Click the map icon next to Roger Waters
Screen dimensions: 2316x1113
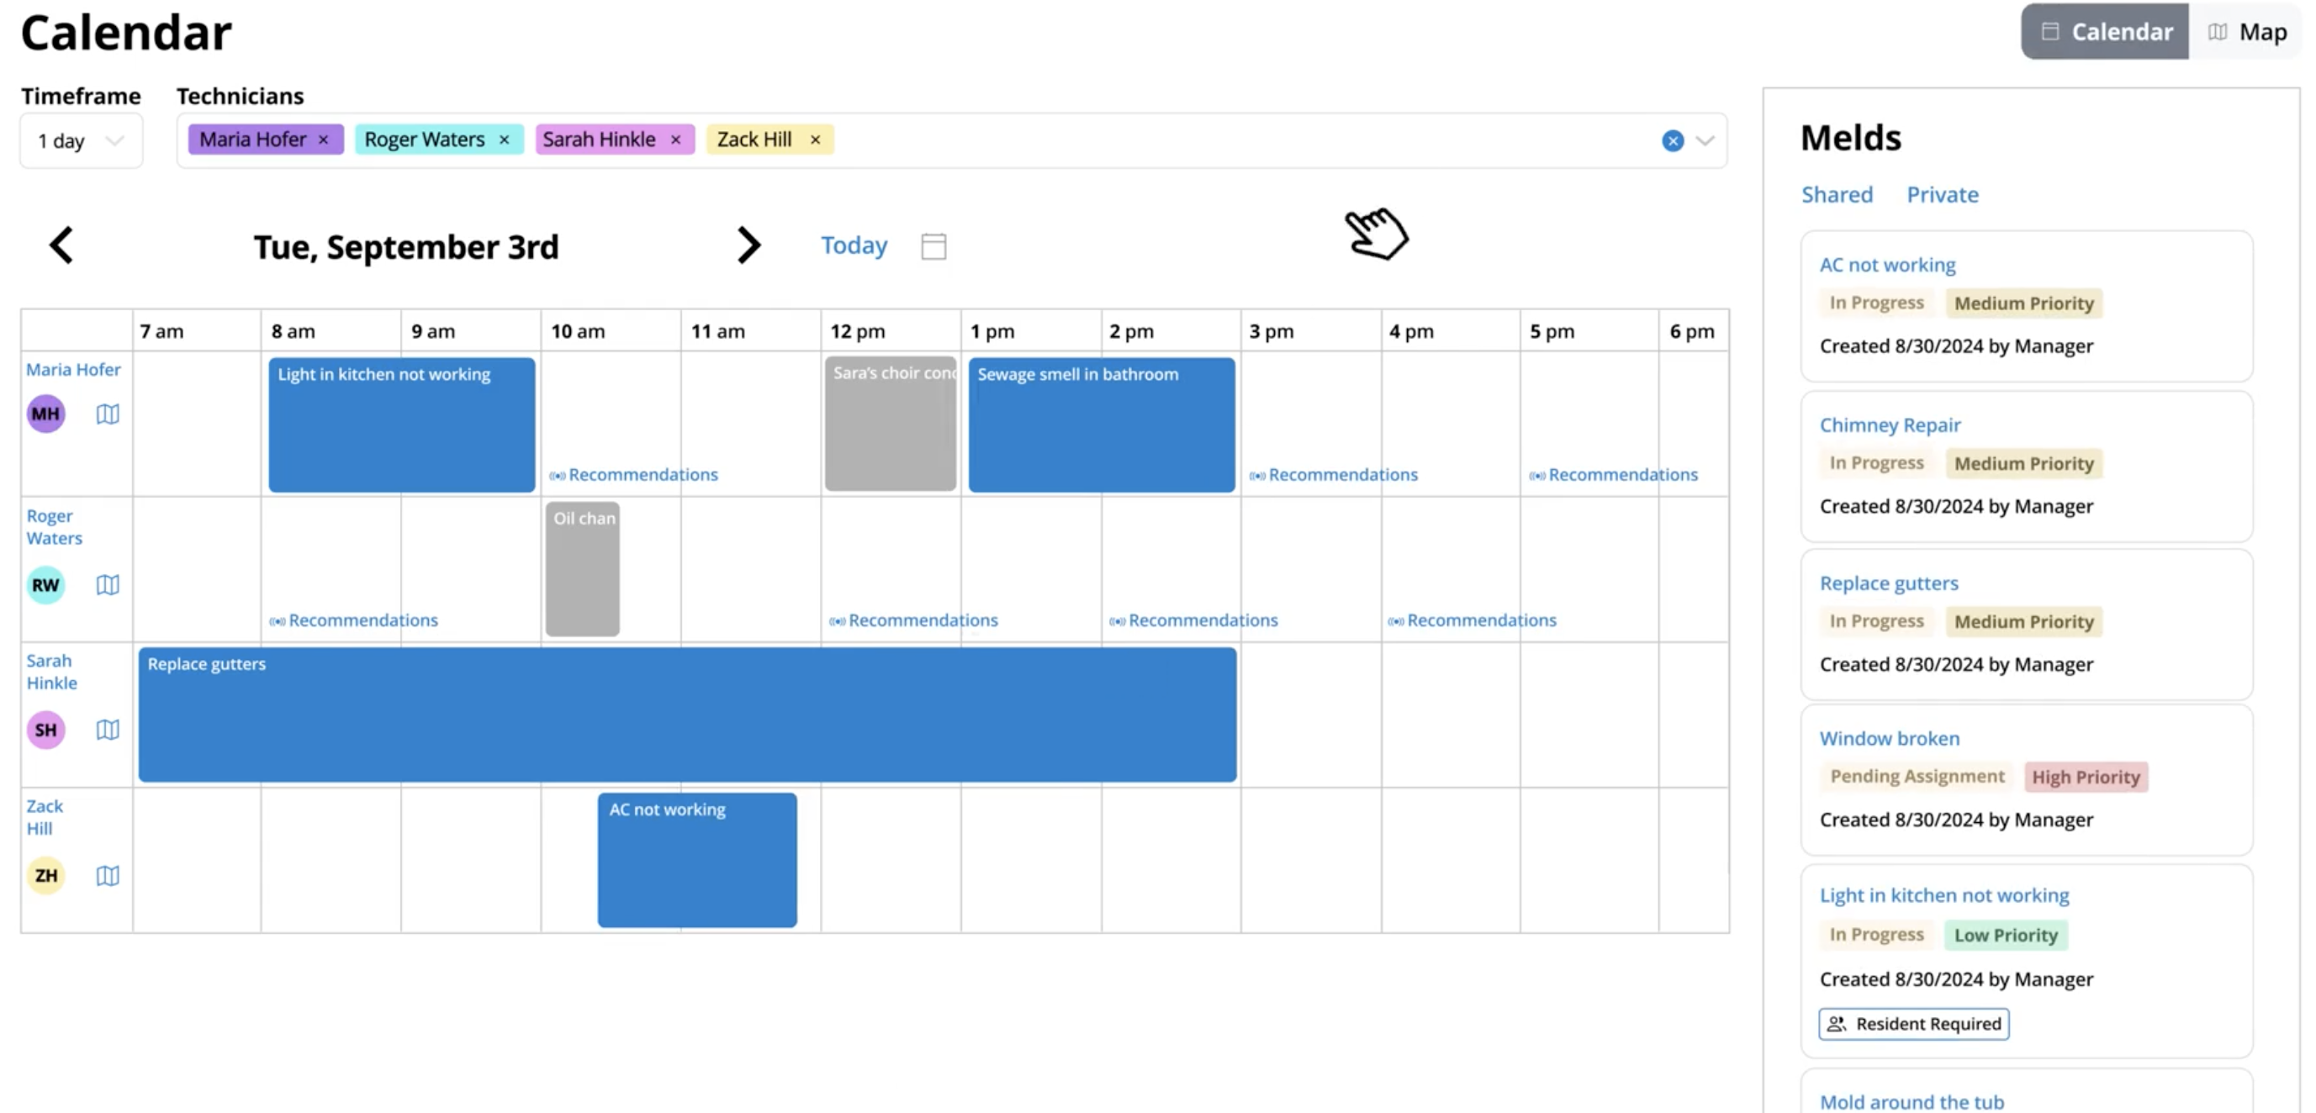click(107, 584)
